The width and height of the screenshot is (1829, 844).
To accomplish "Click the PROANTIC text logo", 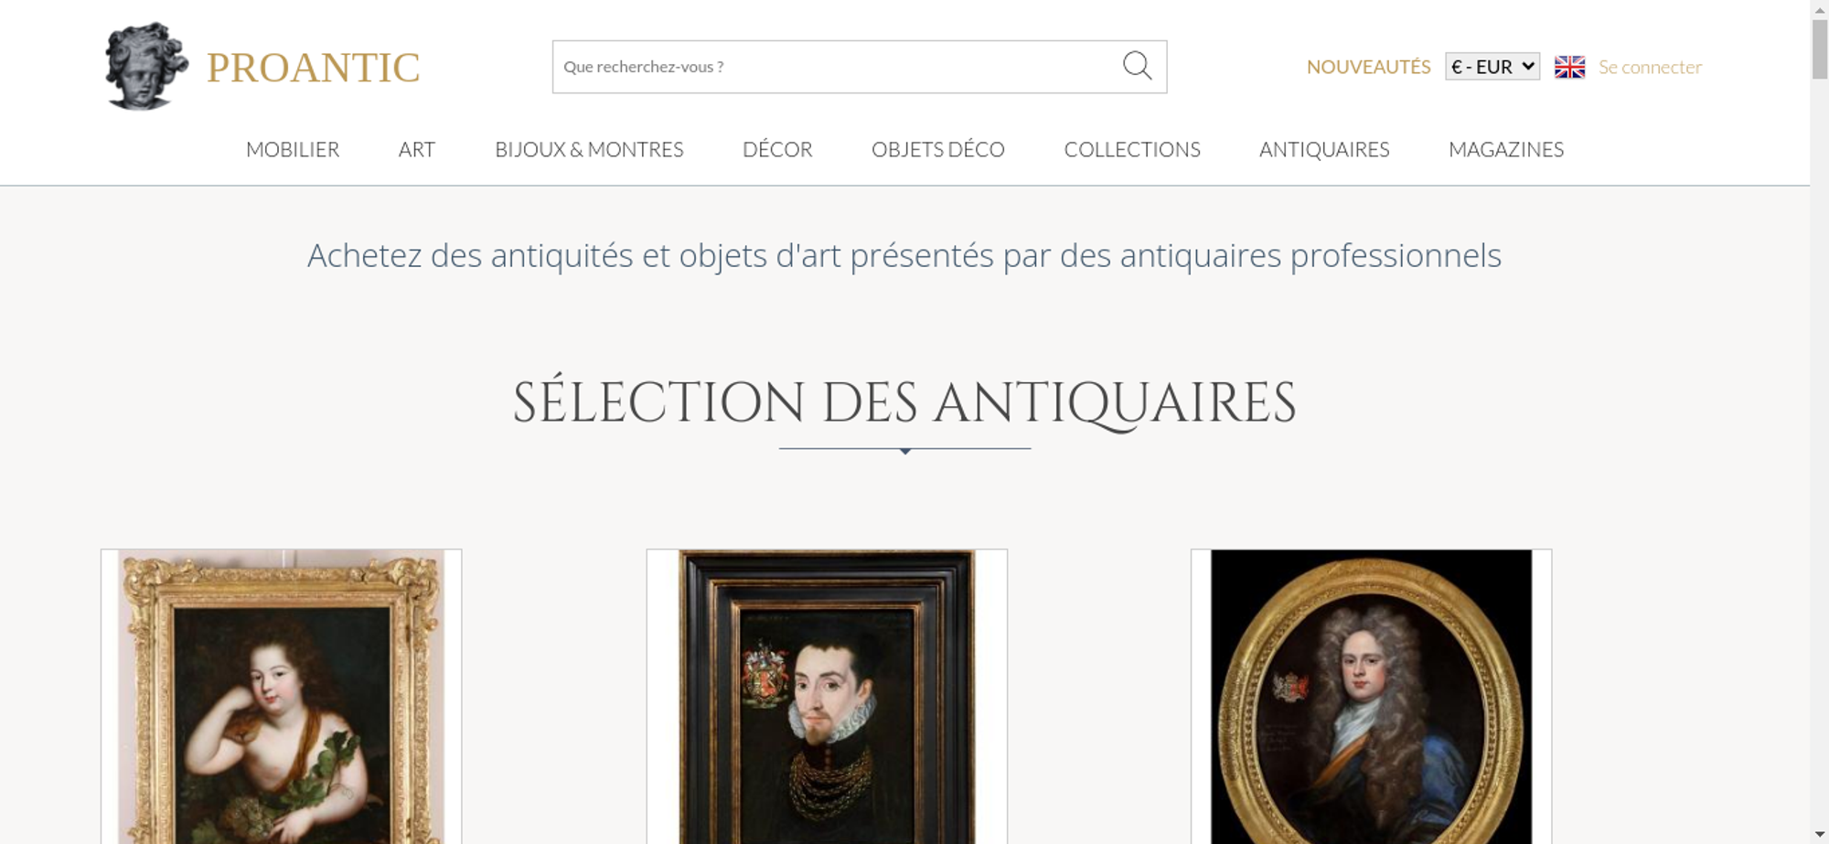I will pos(313,68).
